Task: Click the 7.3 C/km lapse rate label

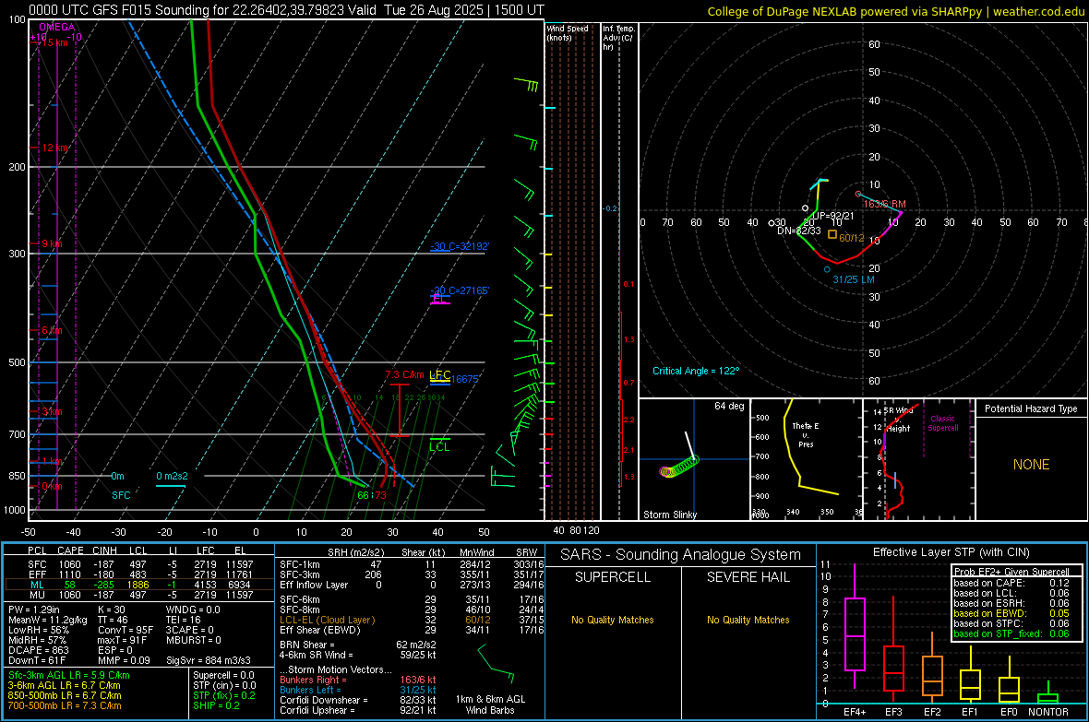Action: [404, 374]
